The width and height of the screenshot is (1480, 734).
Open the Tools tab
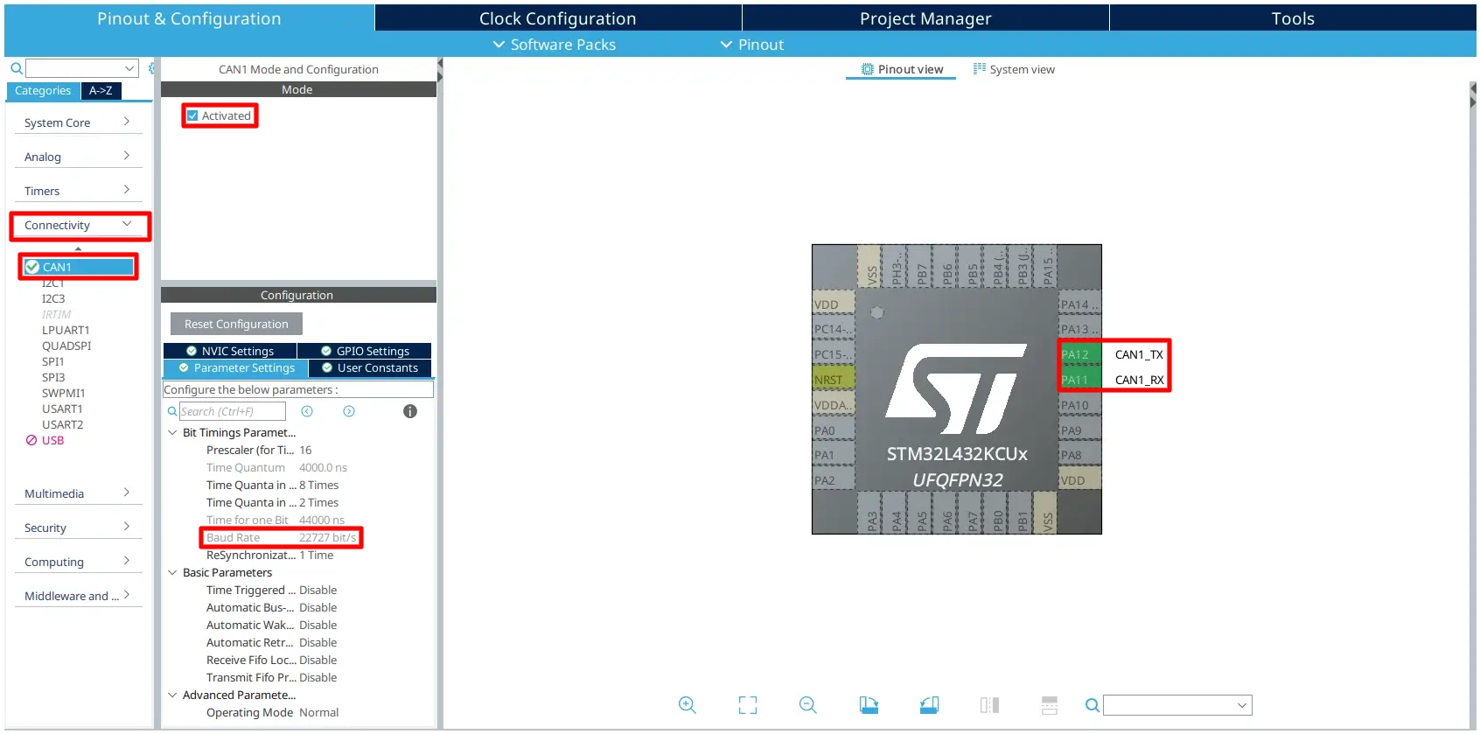coord(1293,18)
